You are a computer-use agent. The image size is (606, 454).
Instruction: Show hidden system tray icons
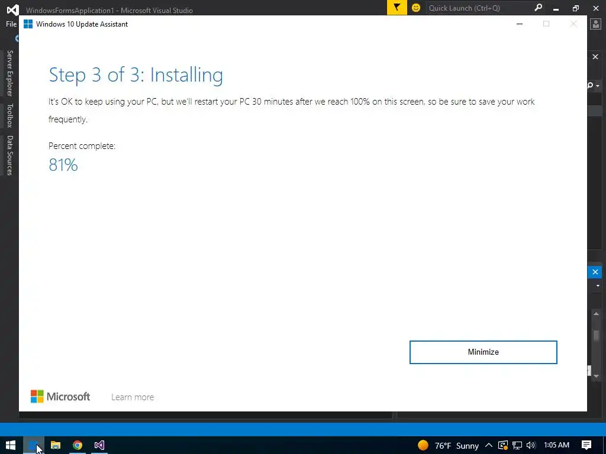click(488, 445)
